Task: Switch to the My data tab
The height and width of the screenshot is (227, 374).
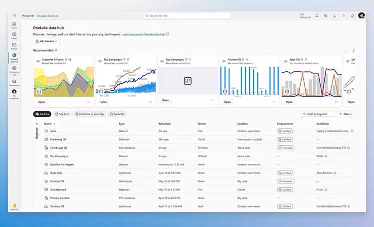Action: pyautogui.click(x=62, y=114)
